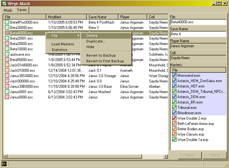
Task: Choose Hide from the File submenu
Action: pyautogui.click(x=106, y=47)
